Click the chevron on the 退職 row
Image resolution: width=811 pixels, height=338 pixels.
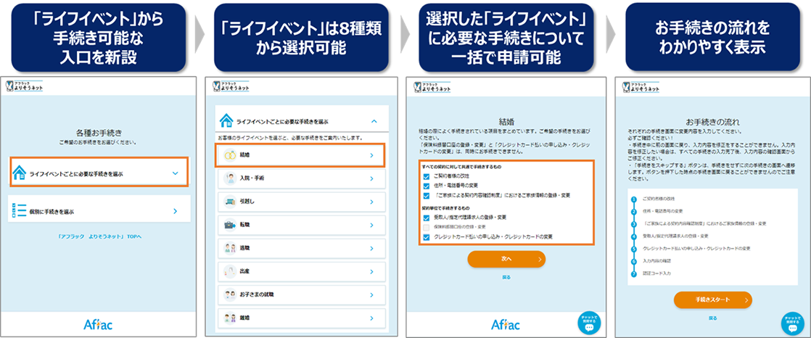click(x=371, y=248)
